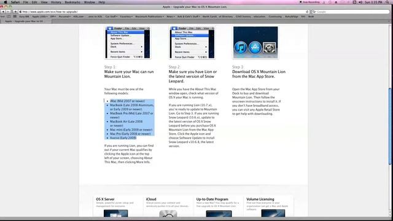Image resolution: width=393 pixels, height=221 pixels.
Task: Click the Volume Licensing MacBook image
Action: click(x=273, y=214)
